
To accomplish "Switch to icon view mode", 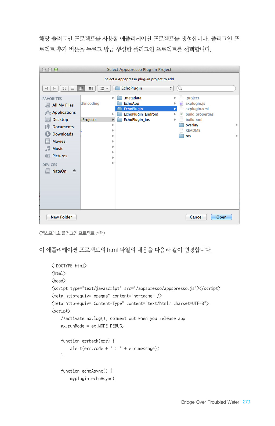I will pos(64,88).
